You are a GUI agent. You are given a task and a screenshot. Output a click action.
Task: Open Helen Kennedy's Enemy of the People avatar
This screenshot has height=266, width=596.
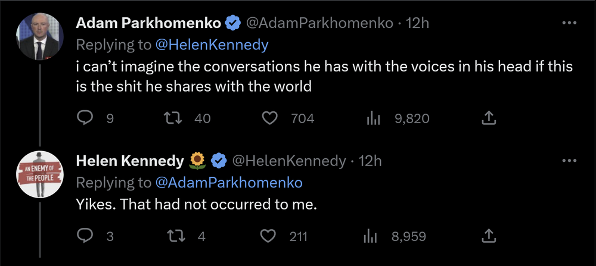point(40,174)
